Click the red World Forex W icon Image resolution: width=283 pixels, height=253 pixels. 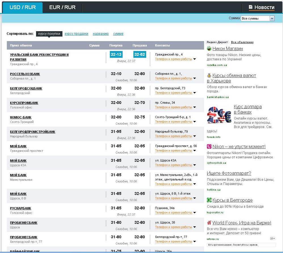point(209,223)
